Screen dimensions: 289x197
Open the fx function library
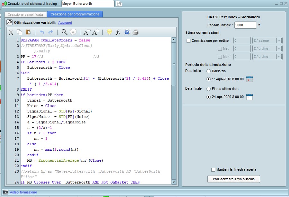118,32
